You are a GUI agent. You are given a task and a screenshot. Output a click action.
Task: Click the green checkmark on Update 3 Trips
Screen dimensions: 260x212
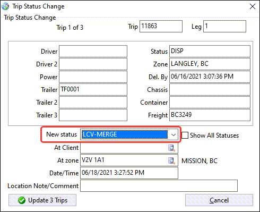pos(22,200)
